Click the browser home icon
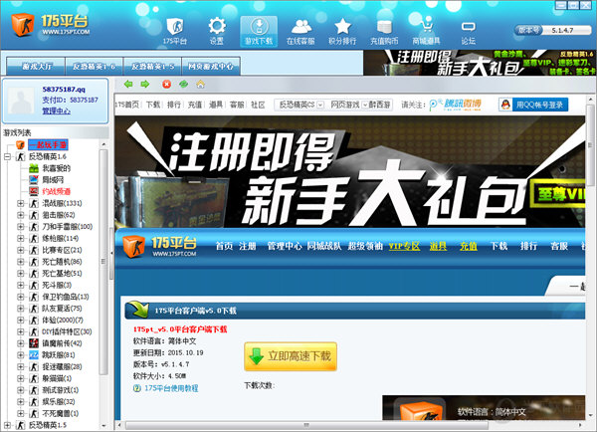 pos(201,84)
